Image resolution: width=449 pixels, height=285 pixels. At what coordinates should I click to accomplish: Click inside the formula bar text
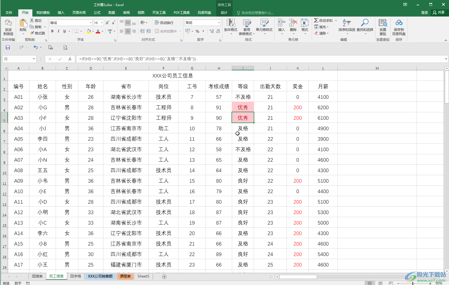pos(194,59)
